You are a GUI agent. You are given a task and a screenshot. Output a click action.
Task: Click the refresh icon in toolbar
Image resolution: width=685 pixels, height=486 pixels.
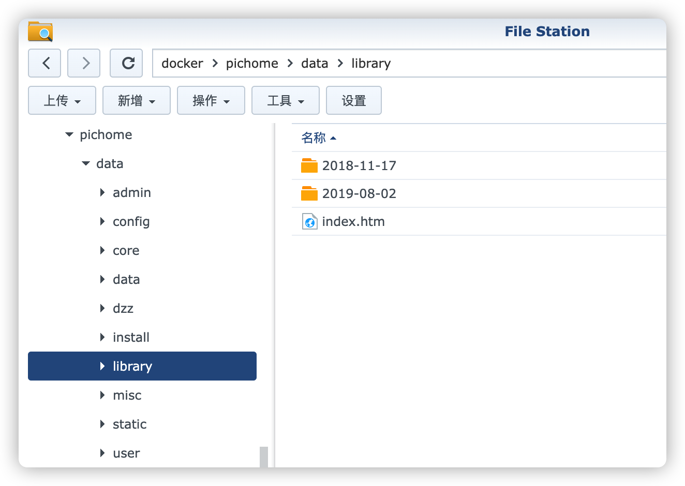click(x=126, y=63)
